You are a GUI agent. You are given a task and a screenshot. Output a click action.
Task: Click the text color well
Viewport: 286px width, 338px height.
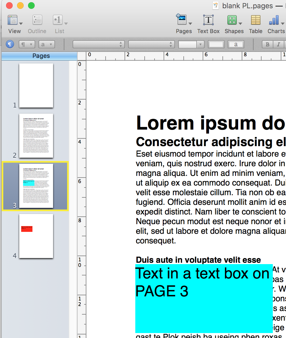coord(216,44)
